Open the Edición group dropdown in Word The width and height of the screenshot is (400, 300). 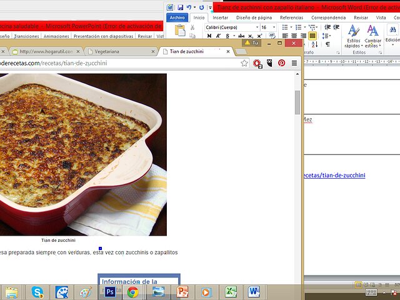(392, 35)
